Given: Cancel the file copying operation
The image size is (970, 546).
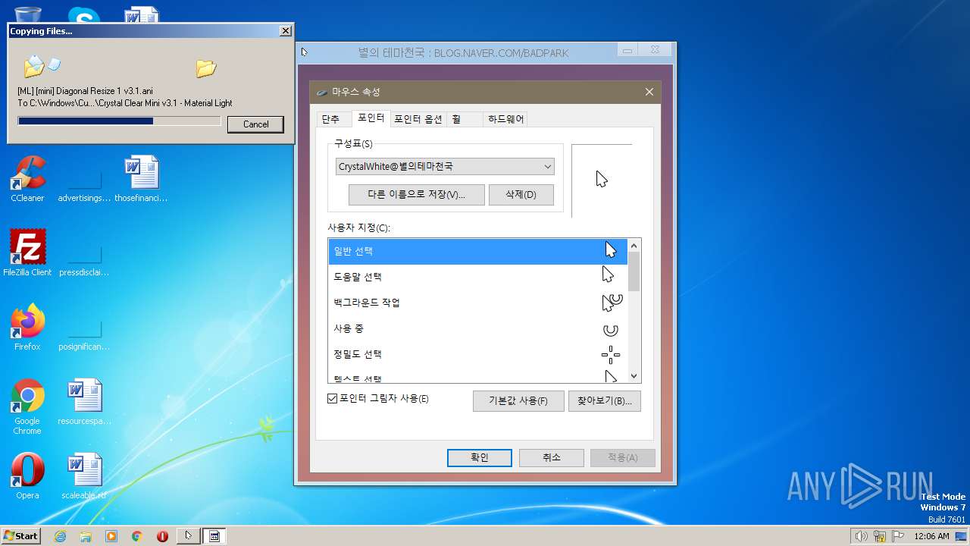Looking at the screenshot, I should point(255,124).
